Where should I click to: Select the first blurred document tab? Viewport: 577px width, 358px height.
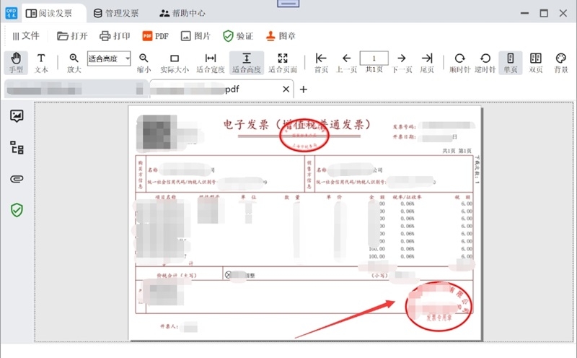[x=76, y=89]
